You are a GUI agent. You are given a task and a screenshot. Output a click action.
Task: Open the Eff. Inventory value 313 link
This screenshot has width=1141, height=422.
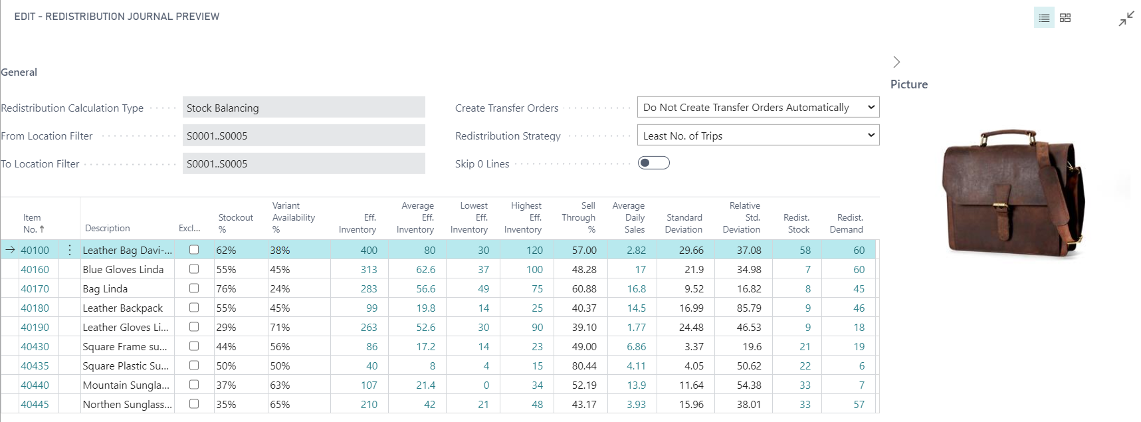(x=369, y=270)
